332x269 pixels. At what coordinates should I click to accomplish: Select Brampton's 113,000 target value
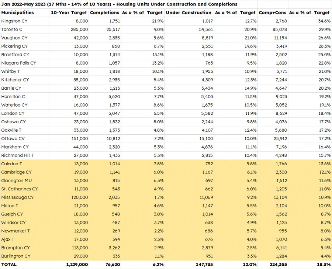click(x=80, y=248)
